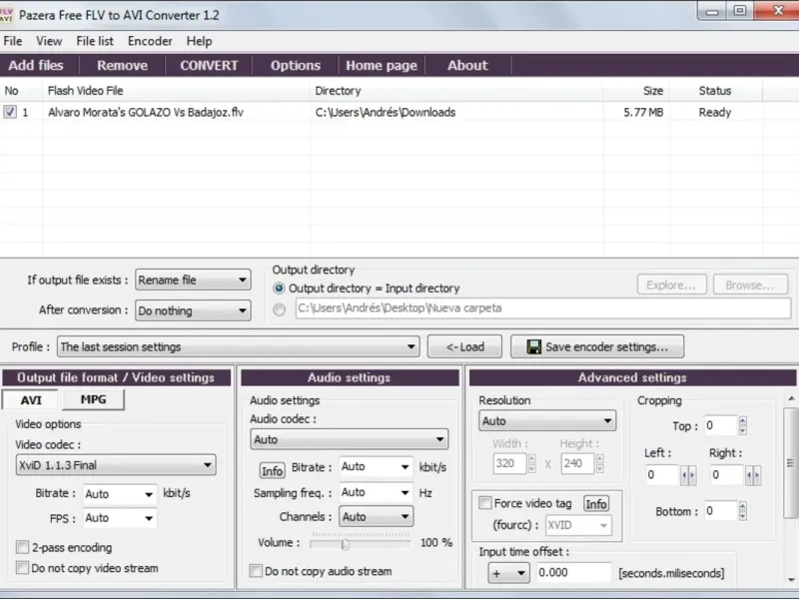Image resolution: width=799 pixels, height=599 pixels.
Task: Open Options from the toolbar
Action: tap(296, 65)
